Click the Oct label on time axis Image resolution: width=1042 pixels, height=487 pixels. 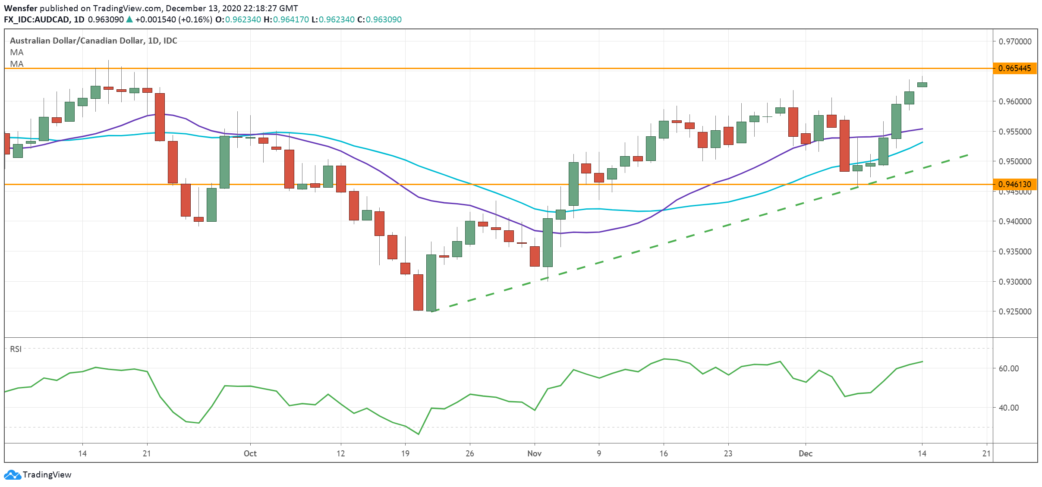coord(250,453)
